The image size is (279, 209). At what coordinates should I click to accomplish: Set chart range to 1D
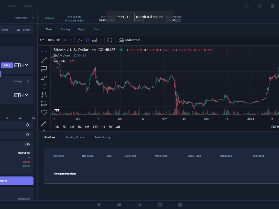[57, 127]
